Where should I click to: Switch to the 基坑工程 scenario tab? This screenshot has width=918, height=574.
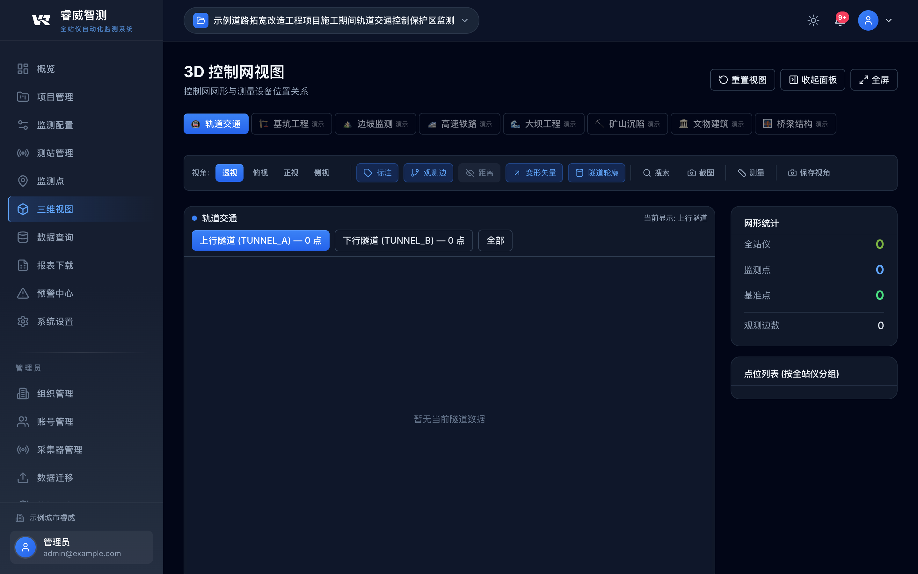[x=291, y=123]
